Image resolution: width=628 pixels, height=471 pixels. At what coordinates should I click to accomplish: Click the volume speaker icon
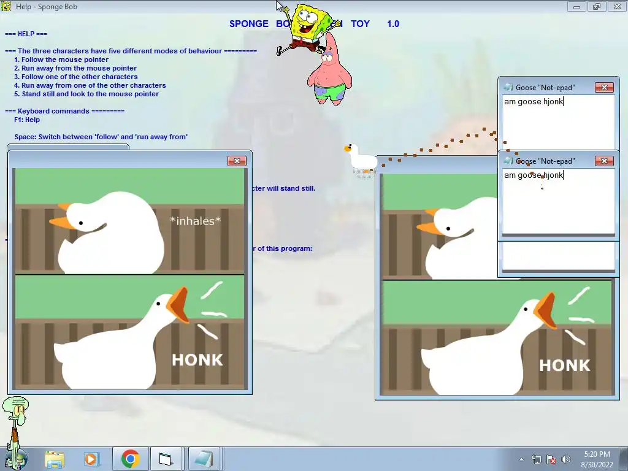566,459
